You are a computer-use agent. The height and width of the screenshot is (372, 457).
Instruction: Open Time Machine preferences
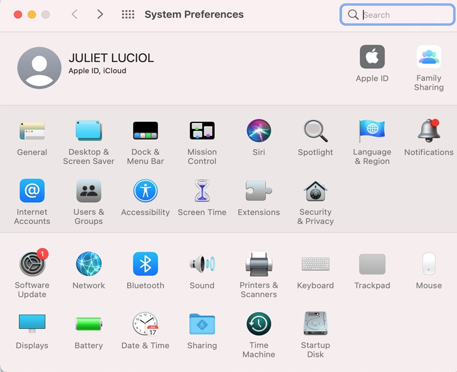259,324
